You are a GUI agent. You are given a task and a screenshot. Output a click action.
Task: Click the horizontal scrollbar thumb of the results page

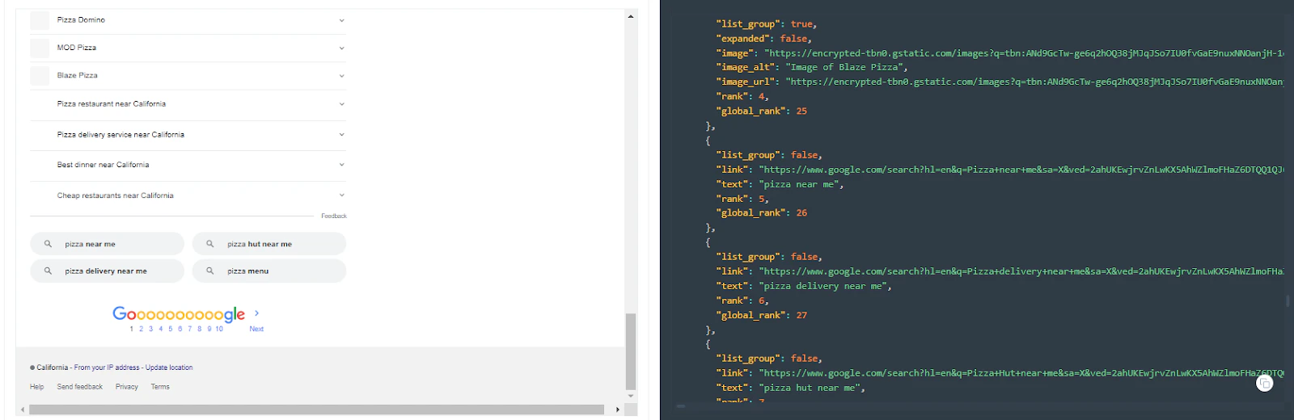click(316, 409)
